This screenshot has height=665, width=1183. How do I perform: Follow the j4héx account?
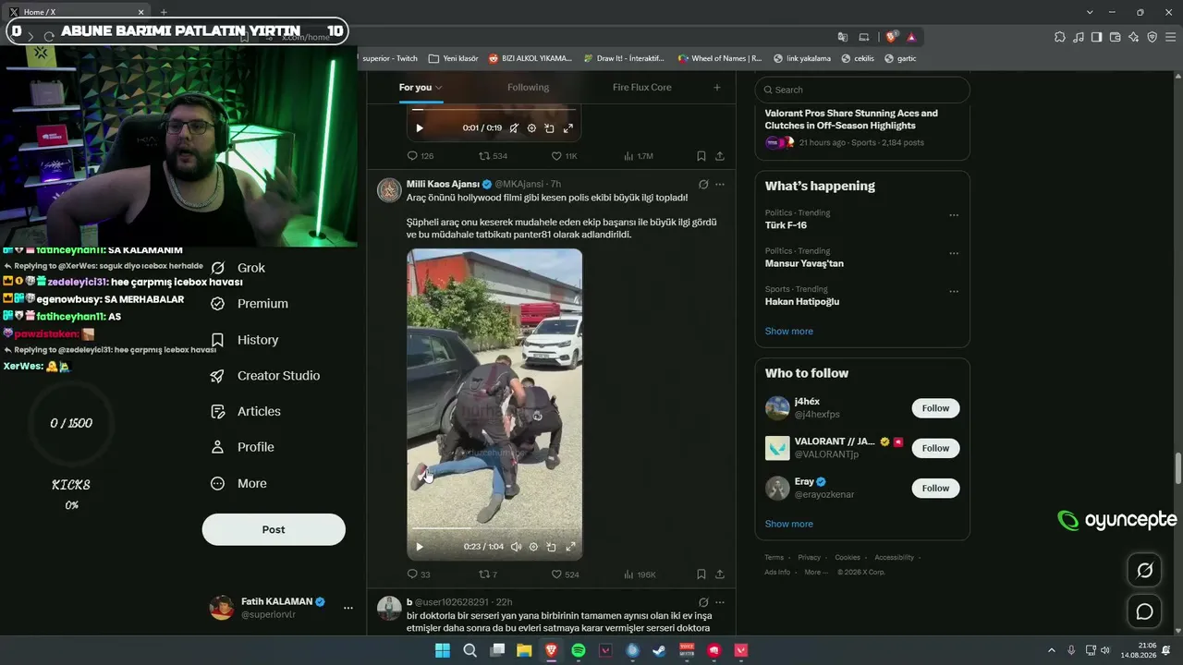click(x=935, y=408)
